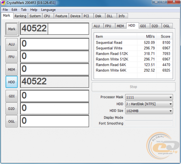Select the GDI results tab

[x=143, y=26]
